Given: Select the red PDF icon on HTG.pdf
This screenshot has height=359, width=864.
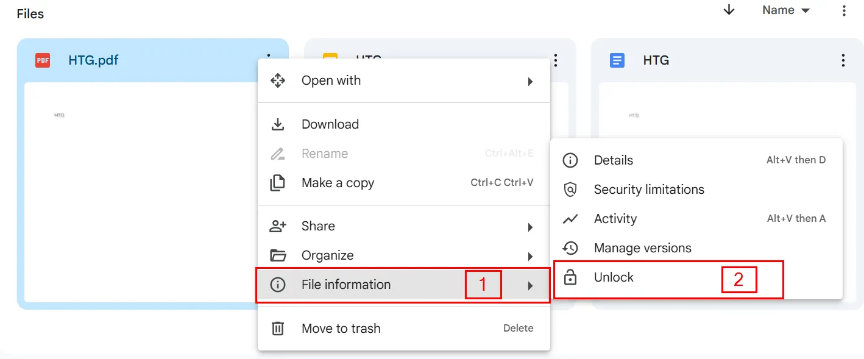Looking at the screenshot, I should [x=42, y=60].
